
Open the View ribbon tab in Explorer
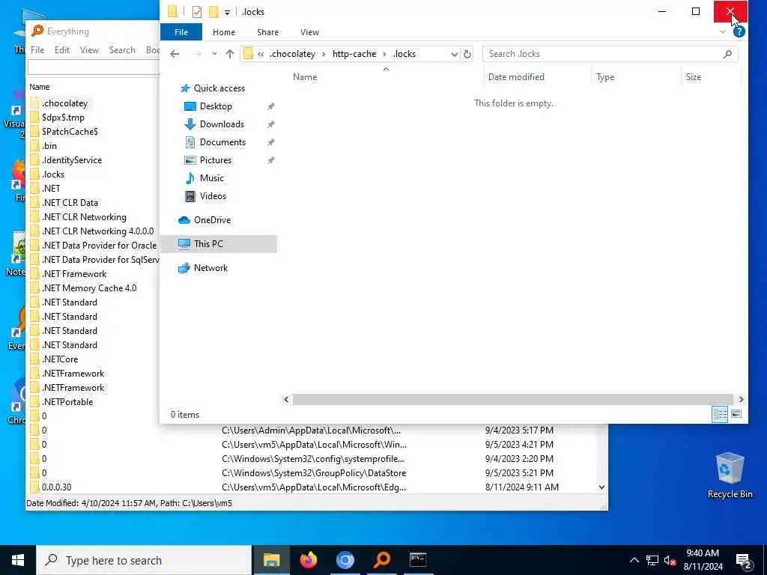(x=309, y=32)
